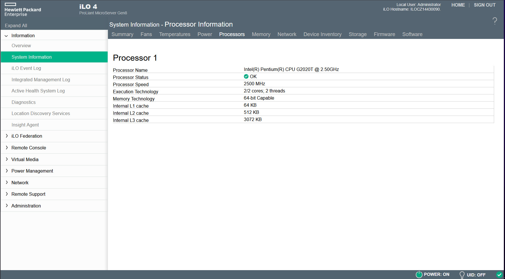Screen dimensions: 505x279
Task: Open the Network tab in System Information
Action: [x=287, y=34]
